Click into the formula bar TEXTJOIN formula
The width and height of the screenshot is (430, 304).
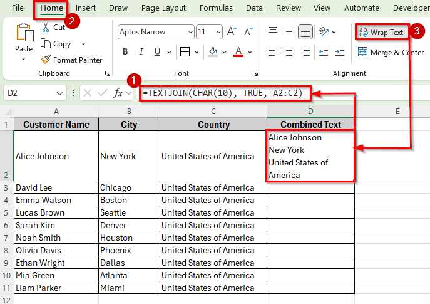click(222, 93)
